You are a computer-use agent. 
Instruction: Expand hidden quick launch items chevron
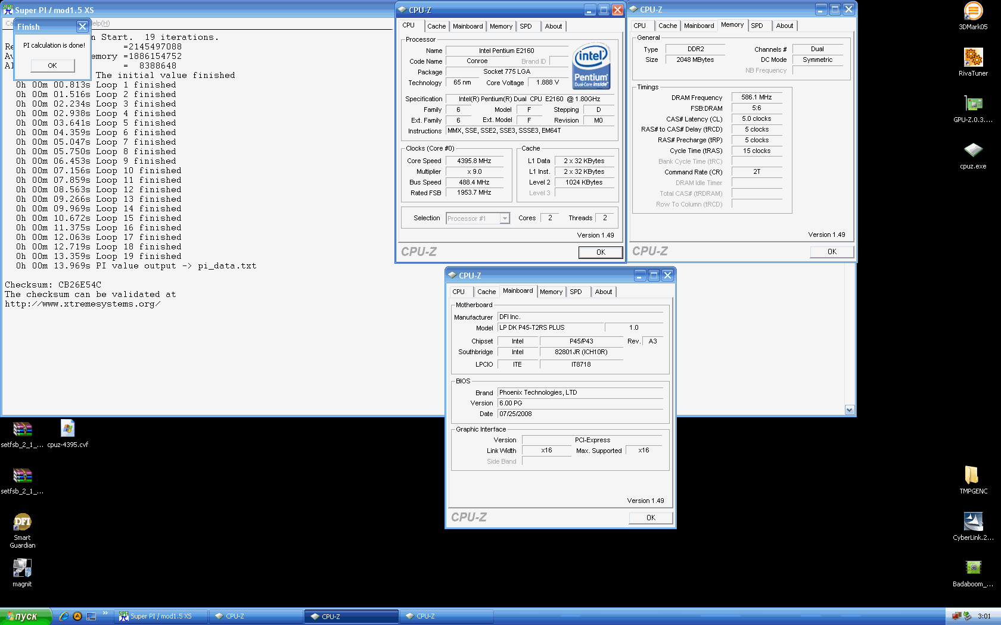coord(105,613)
